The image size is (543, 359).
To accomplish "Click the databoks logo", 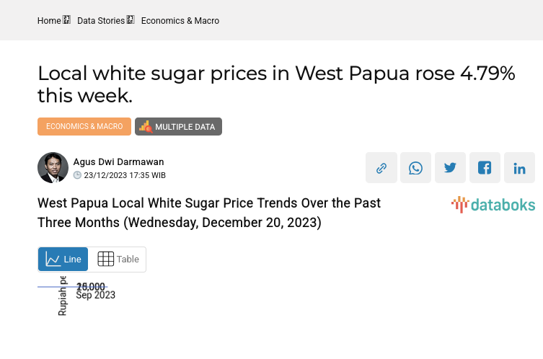I will coord(493,205).
